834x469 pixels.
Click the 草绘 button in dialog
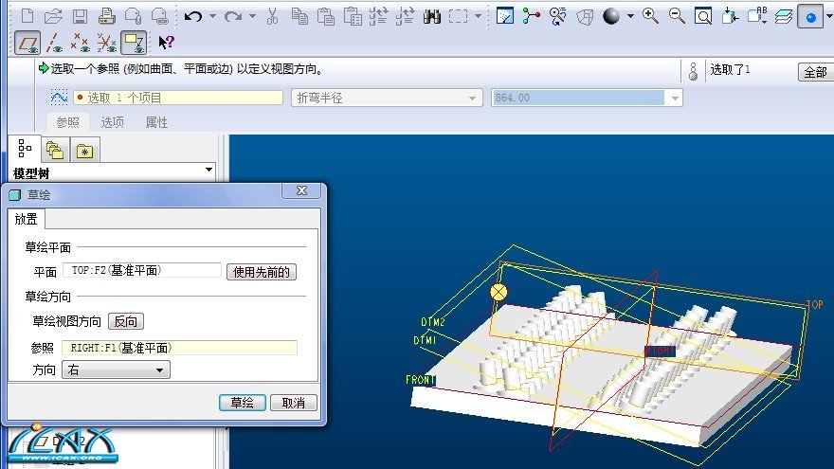[242, 403]
